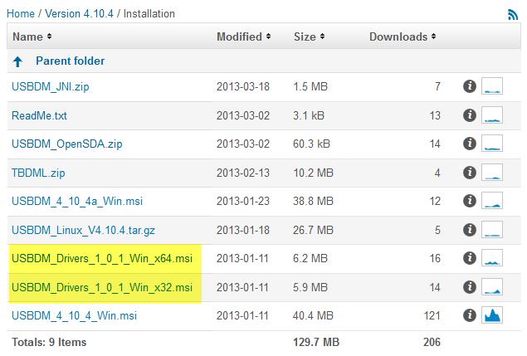Click info icon for USBDM_JNI.zip
527x356 pixels.
469,86
